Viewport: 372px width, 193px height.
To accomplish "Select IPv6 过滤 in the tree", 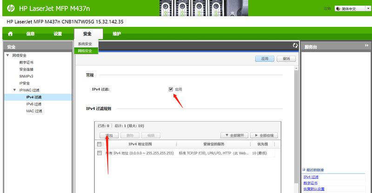I will point(33,104).
